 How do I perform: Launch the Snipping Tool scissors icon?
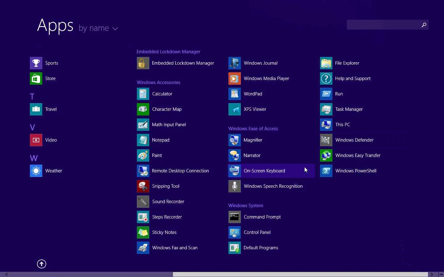tap(143, 186)
